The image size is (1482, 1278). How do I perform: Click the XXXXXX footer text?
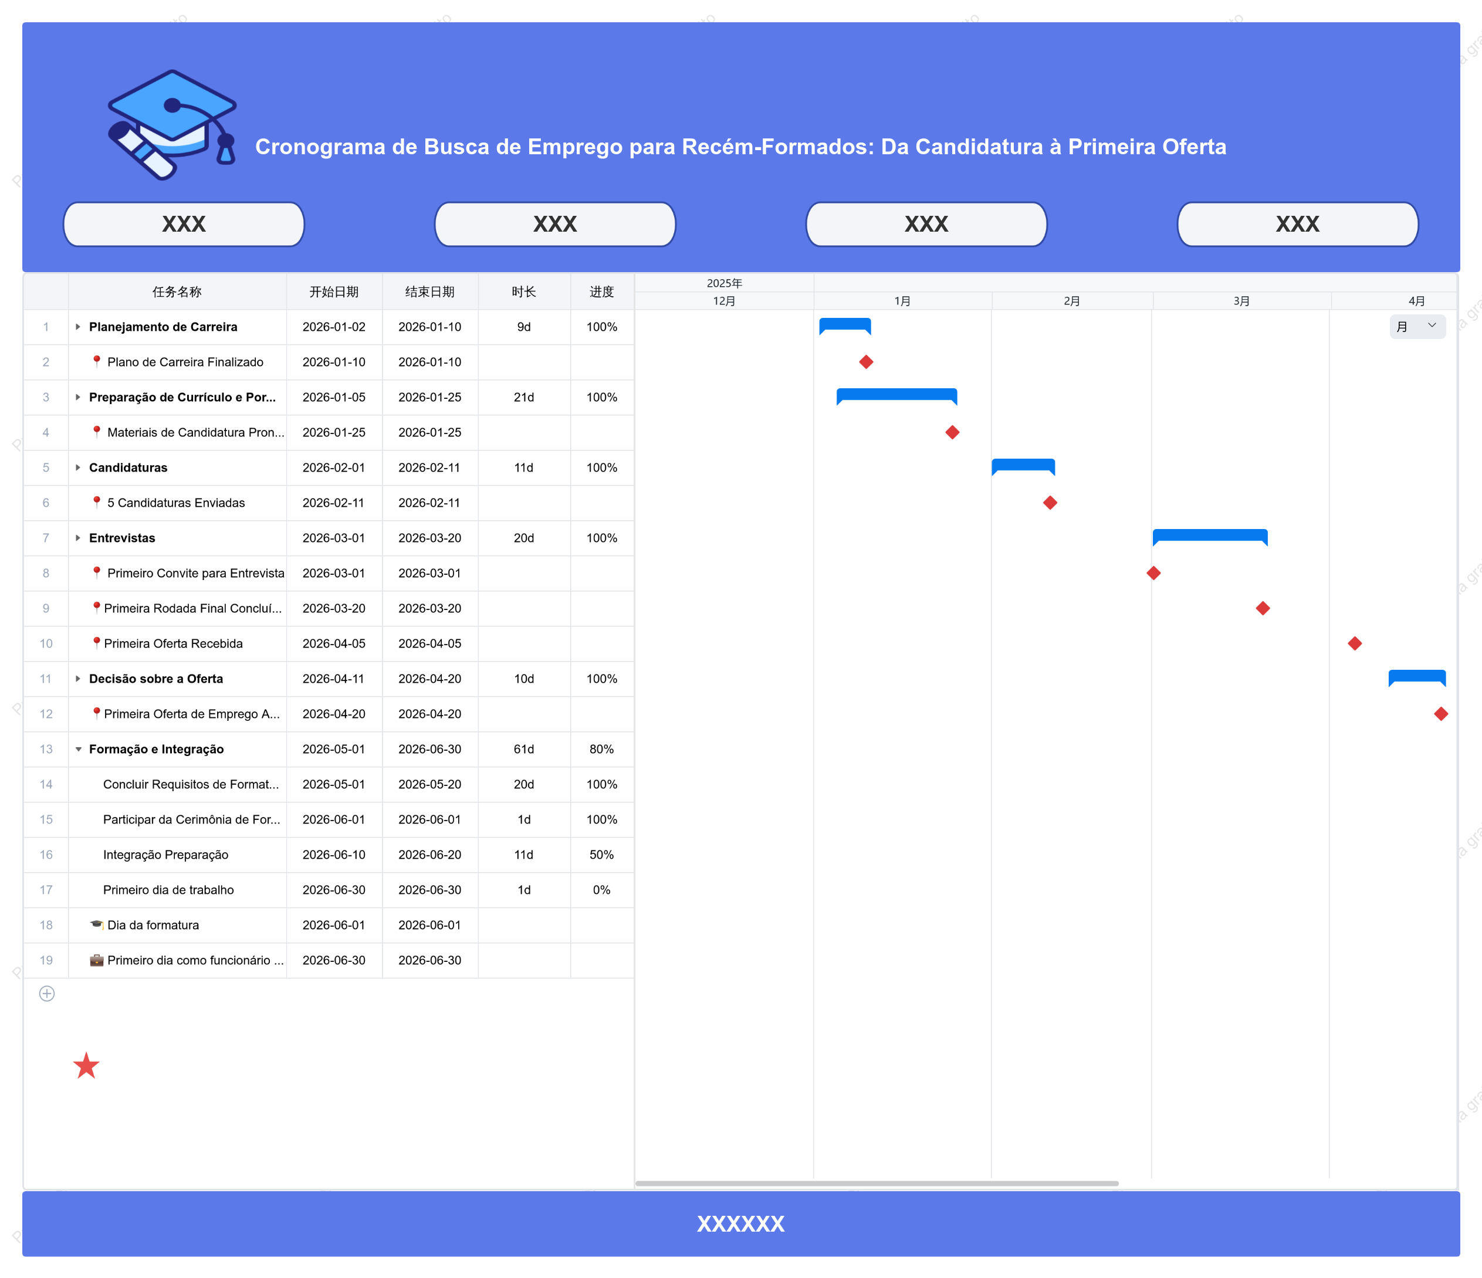pyautogui.click(x=741, y=1223)
